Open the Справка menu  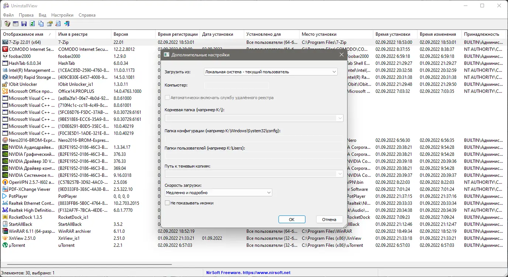87,15
